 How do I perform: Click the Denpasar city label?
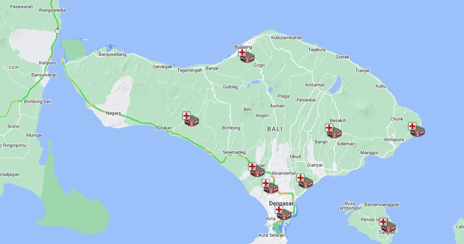pyautogui.click(x=281, y=203)
